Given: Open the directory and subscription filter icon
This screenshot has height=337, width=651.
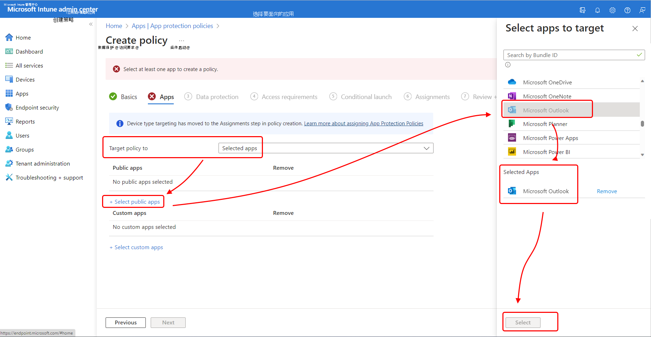Looking at the screenshot, I should (x=582, y=10).
